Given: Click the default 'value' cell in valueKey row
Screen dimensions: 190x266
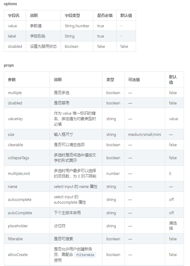Looking at the screenshot, I should [x=174, y=119].
